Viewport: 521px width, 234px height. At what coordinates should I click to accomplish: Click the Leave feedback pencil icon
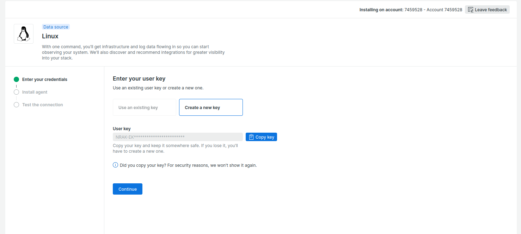(471, 10)
